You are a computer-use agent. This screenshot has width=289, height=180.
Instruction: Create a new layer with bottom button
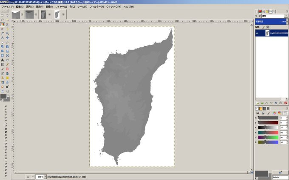point(258,103)
